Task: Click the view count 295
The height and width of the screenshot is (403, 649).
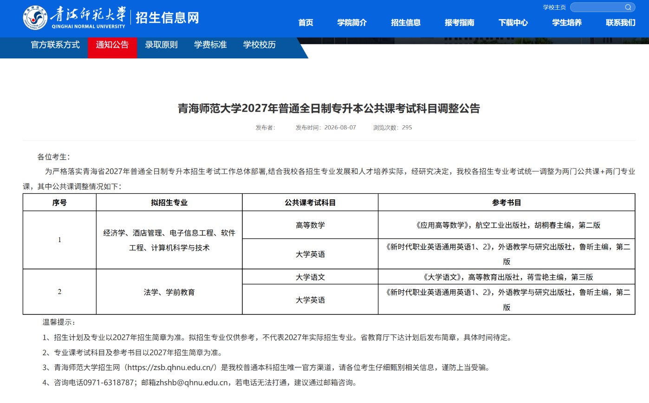Action: click(x=407, y=128)
